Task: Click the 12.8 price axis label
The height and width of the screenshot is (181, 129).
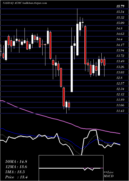Action: [x=119, y=78]
